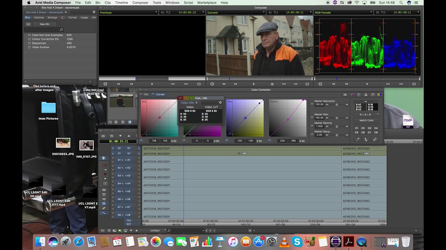Click the Master Saturation value field
Image resolution: width=446 pixels, height=250 pixels.
coord(319,105)
